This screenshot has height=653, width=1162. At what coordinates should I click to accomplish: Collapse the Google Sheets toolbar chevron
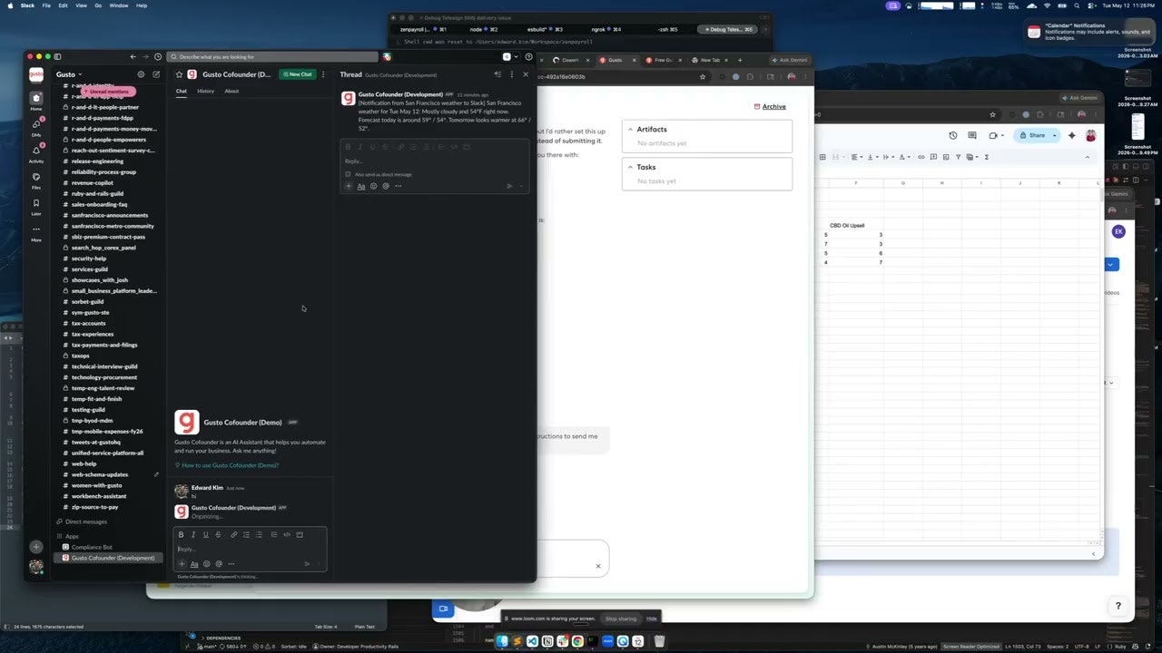(x=1088, y=157)
